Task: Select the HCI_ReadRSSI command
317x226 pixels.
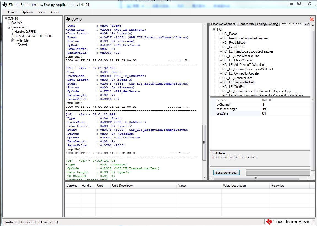Action: (x=233, y=47)
